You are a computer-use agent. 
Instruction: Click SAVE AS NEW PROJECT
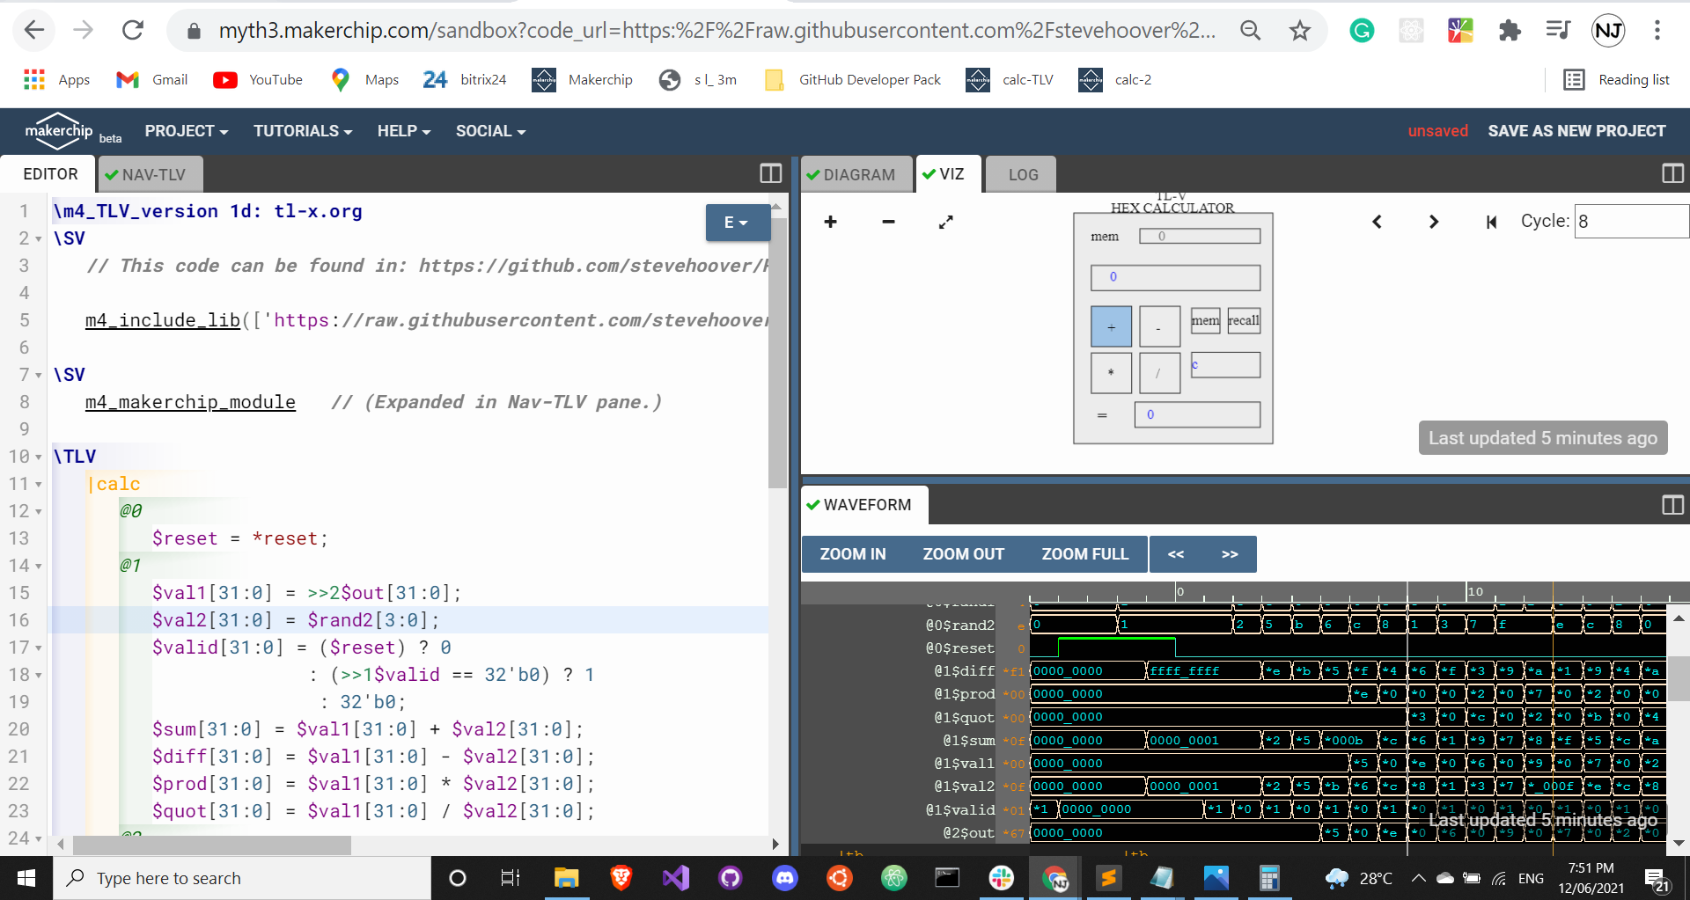(x=1576, y=131)
